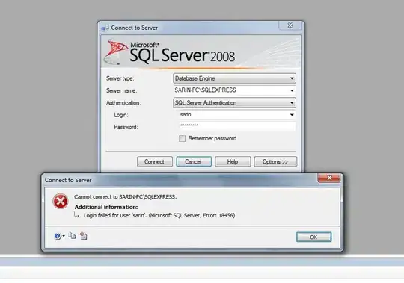Open the Server type dropdown

pyautogui.click(x=234, y=78)
